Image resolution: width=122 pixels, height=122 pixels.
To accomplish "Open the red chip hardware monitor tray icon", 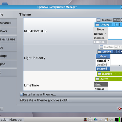I will (x=85, y=120).
